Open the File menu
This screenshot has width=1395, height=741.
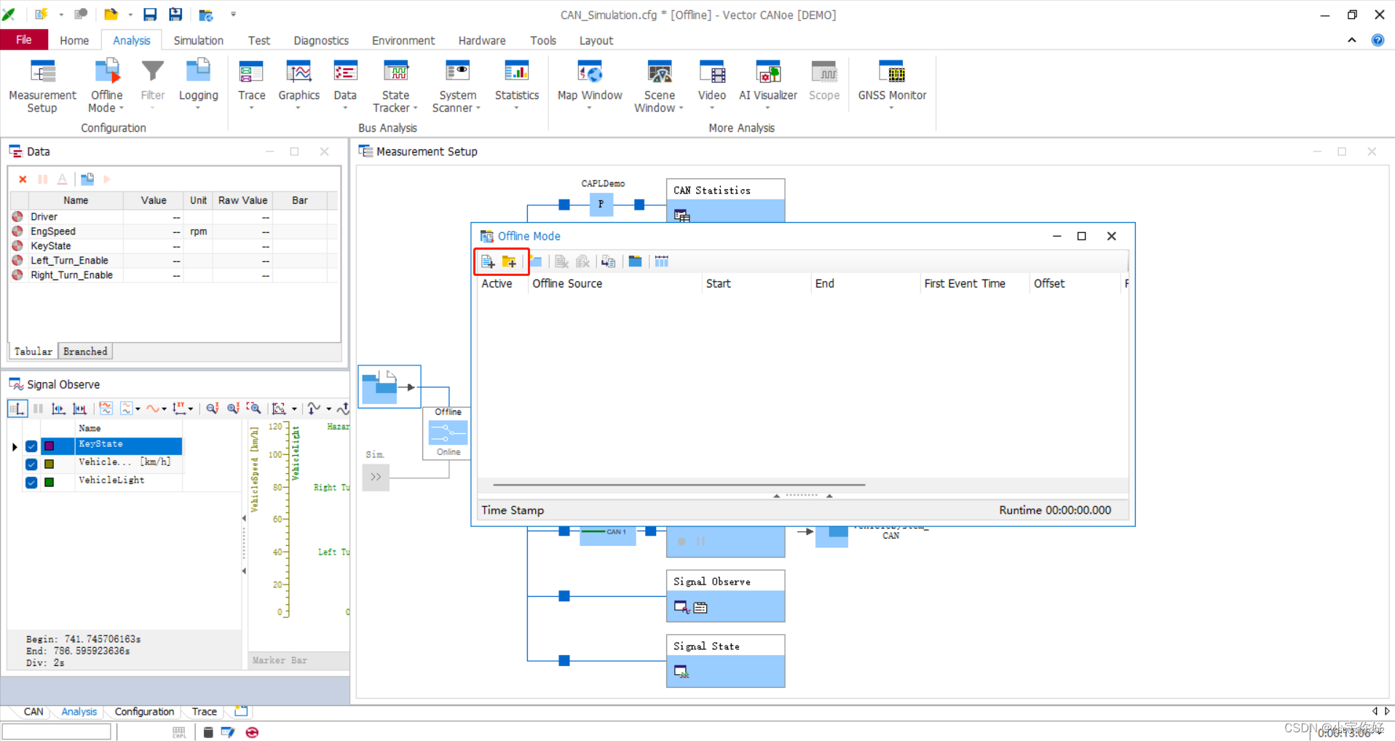24,40
